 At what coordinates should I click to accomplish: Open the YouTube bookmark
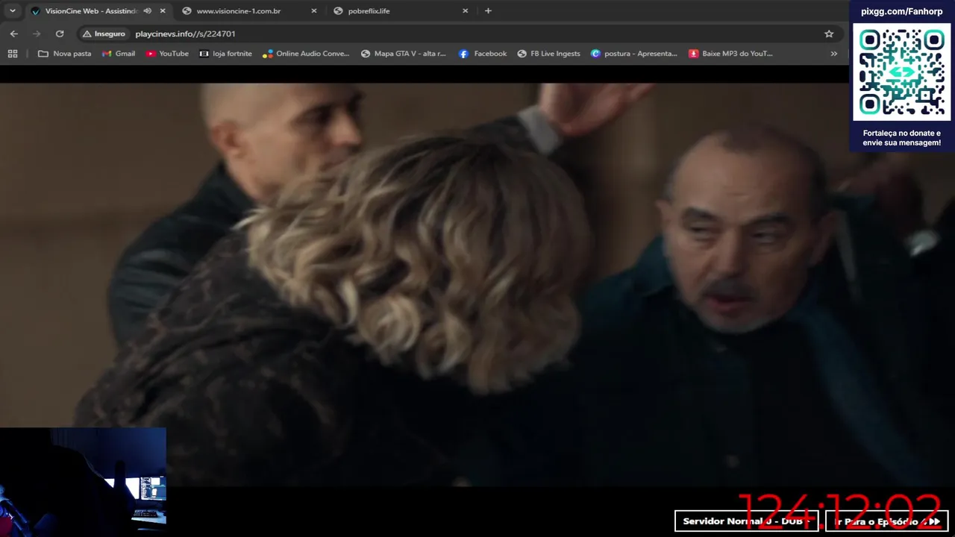[x=167, y=54]
